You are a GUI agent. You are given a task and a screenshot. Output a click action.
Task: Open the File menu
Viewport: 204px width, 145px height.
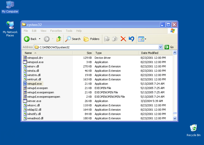point(26,31)
